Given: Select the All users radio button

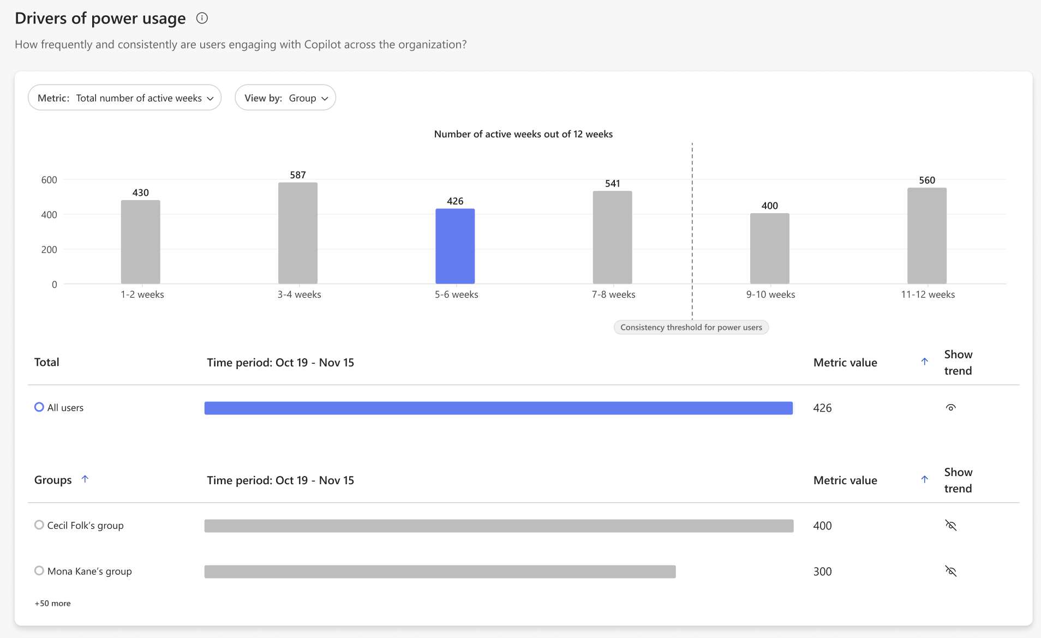Looking at the screenshot, I should [39, 407].
